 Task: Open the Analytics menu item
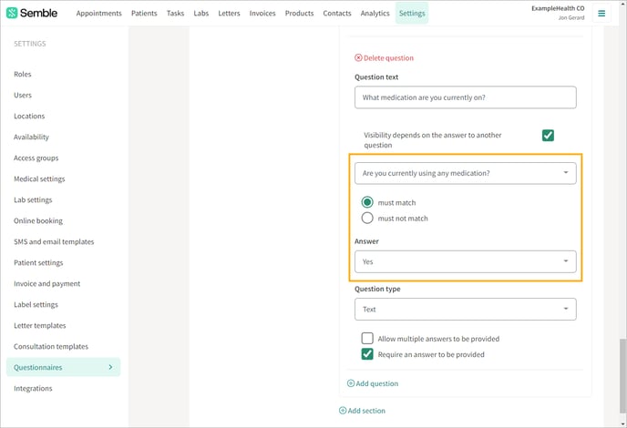pyautogui.click(x=375, y=13)
